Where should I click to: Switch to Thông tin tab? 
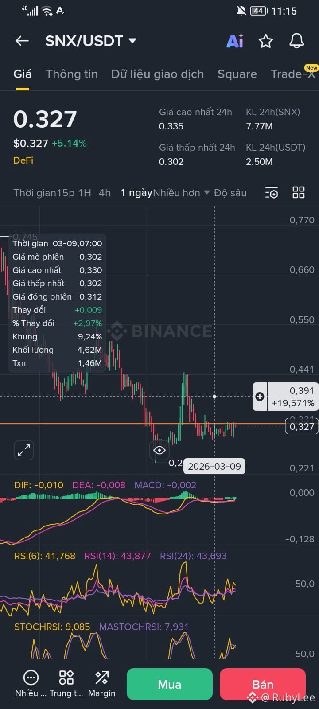click(x=72, y=74)
